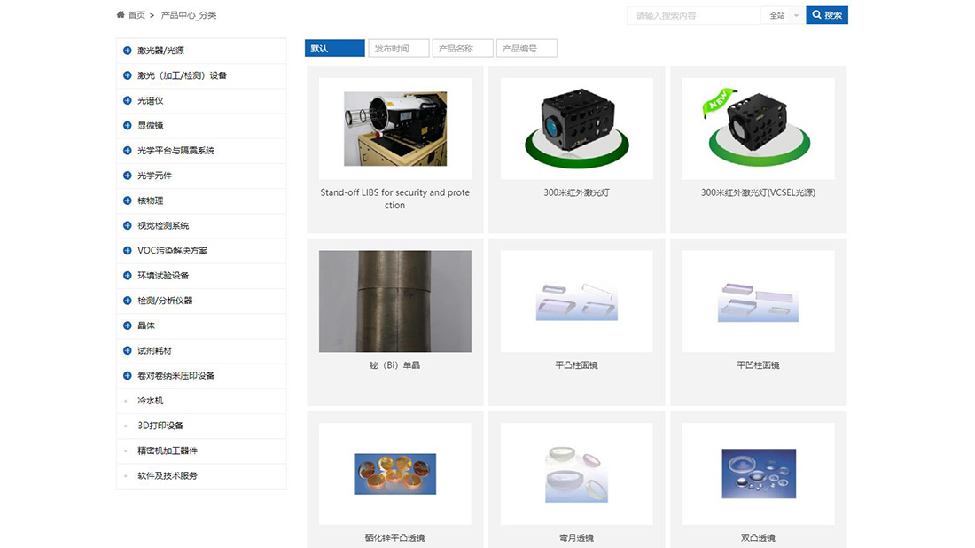Screen dimensions: 975x548
Task: Expand 显微镜 category plus icon
Action: coord(128,125)
